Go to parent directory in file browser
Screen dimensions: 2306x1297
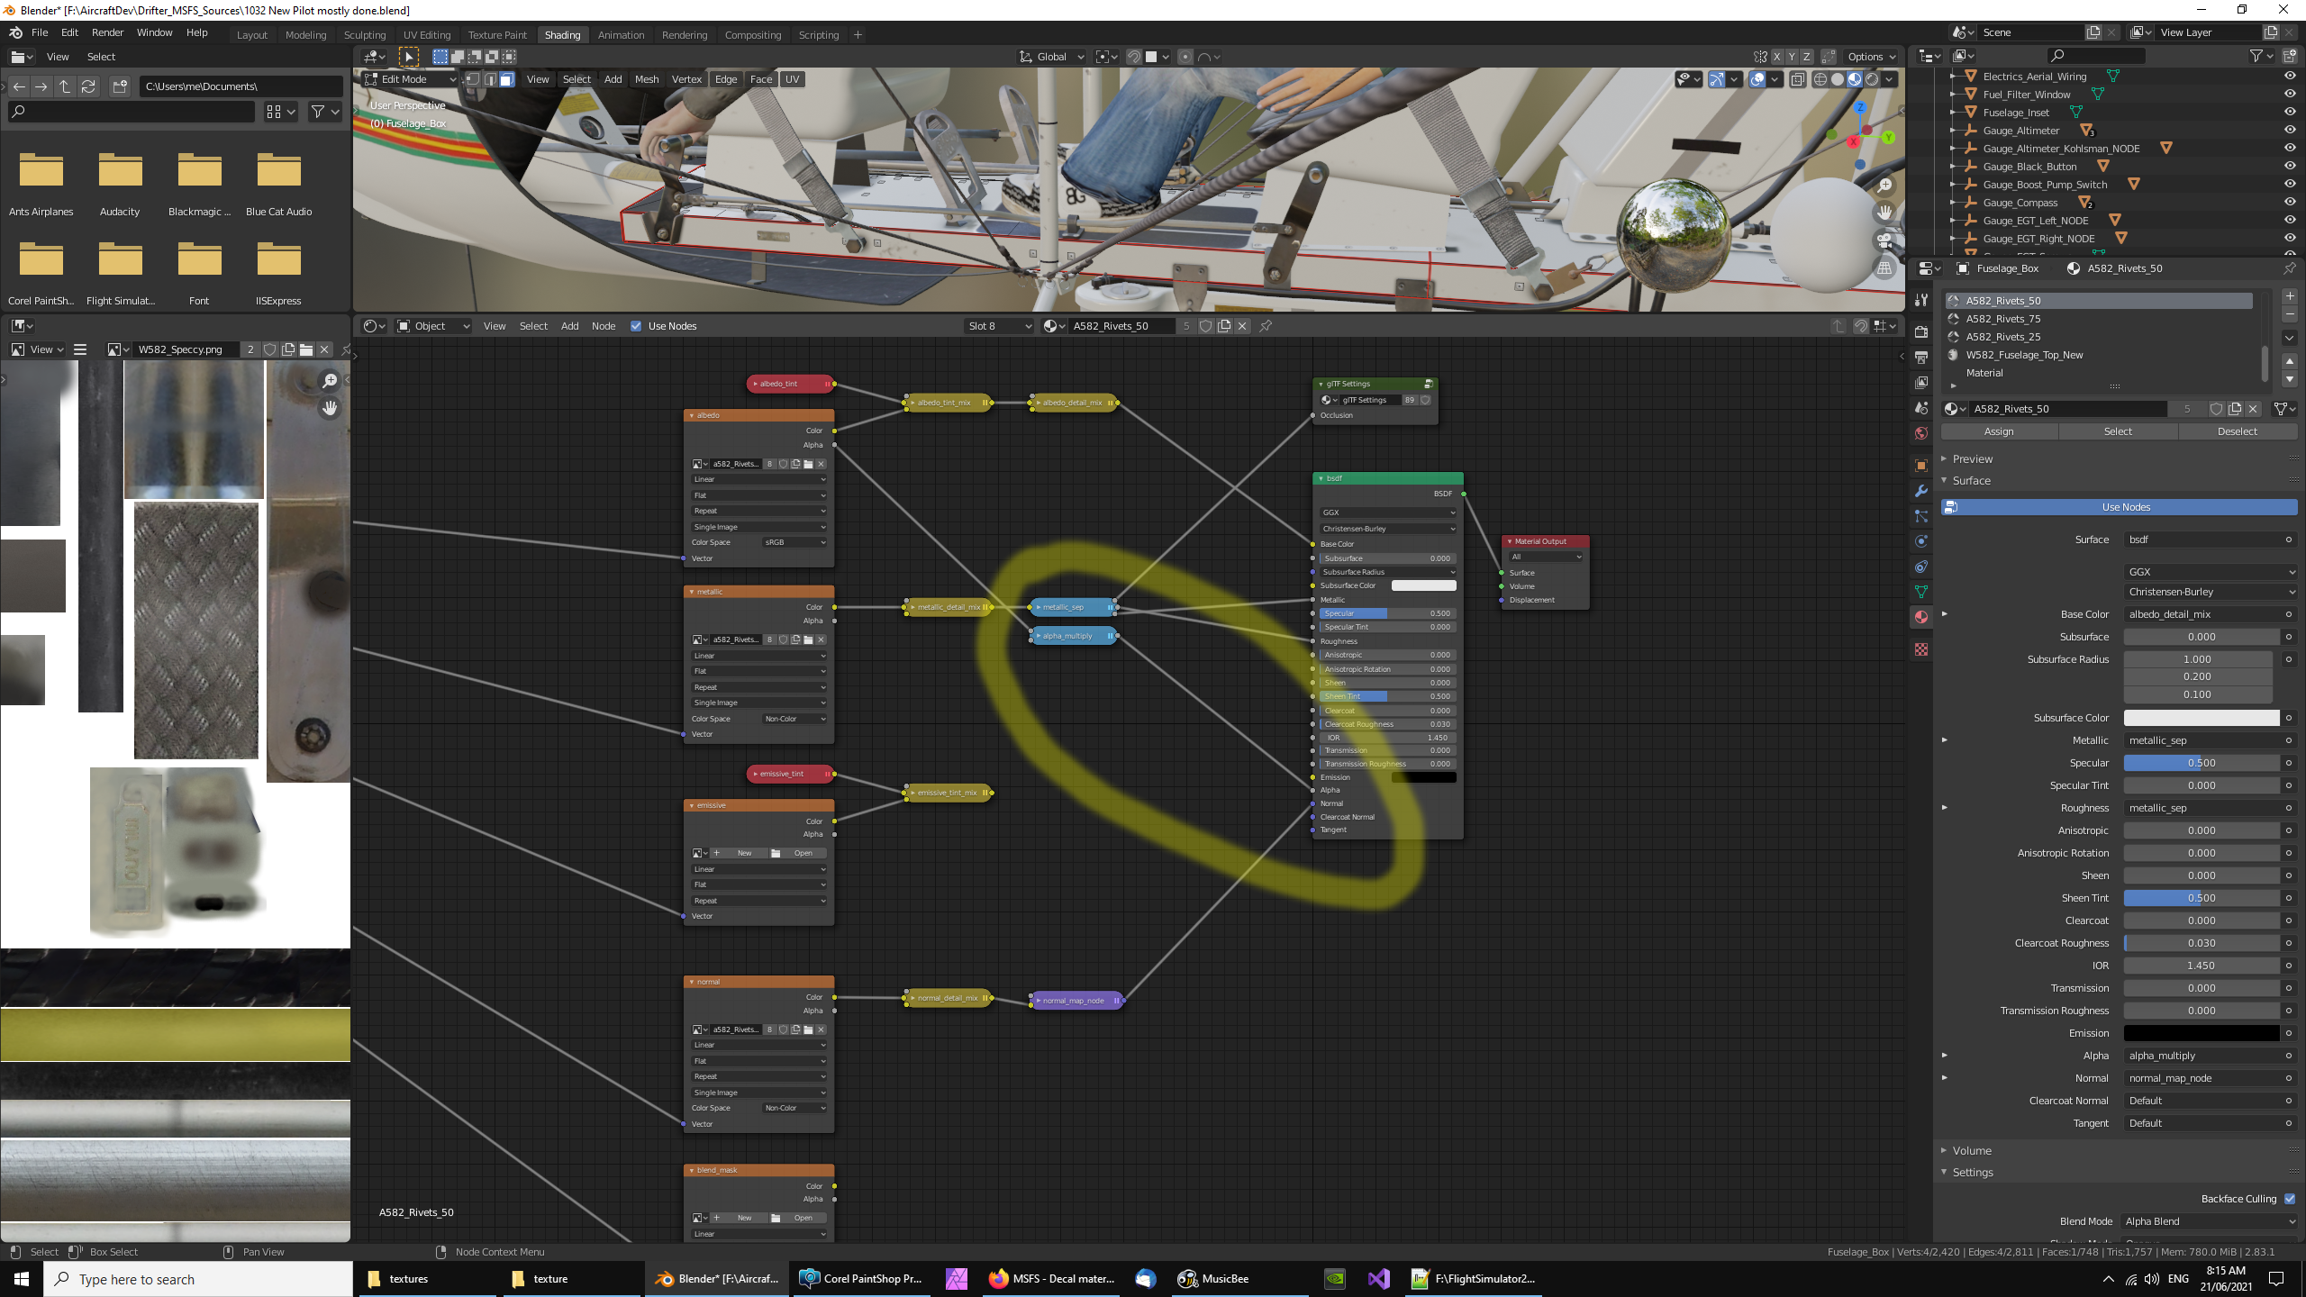65,86
